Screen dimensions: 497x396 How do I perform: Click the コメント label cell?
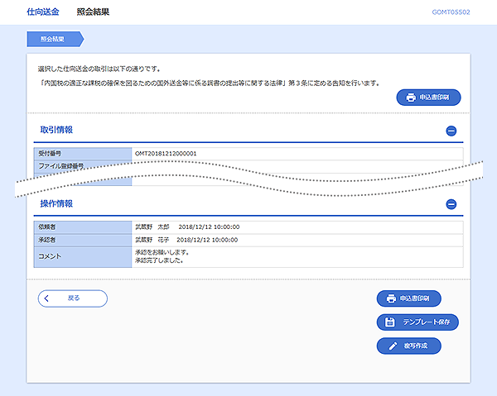50,256
